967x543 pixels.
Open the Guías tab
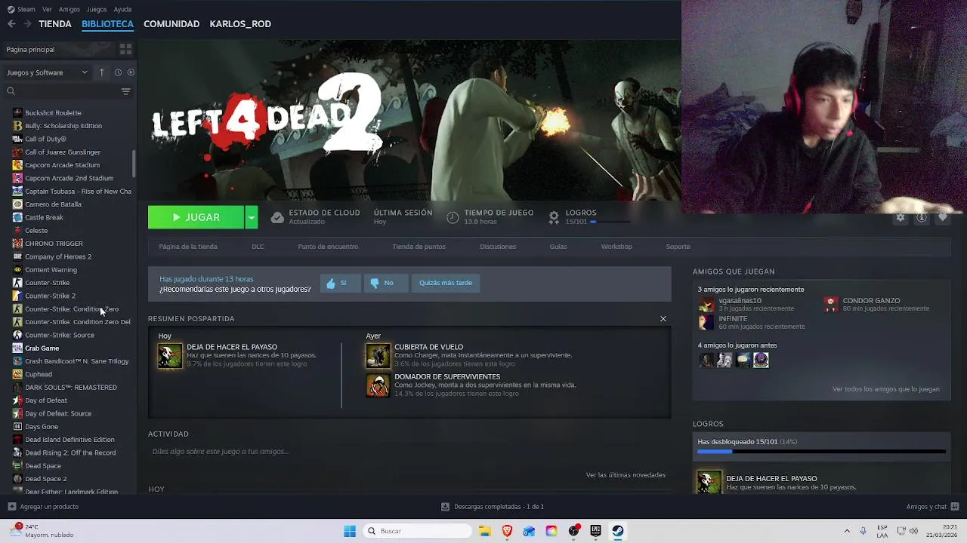pos(558,247)
